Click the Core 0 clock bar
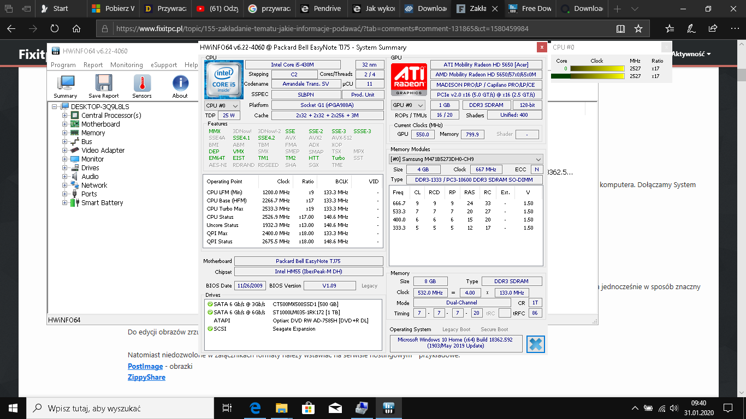The height and width of the screenshot is (419, 746). 599,69
